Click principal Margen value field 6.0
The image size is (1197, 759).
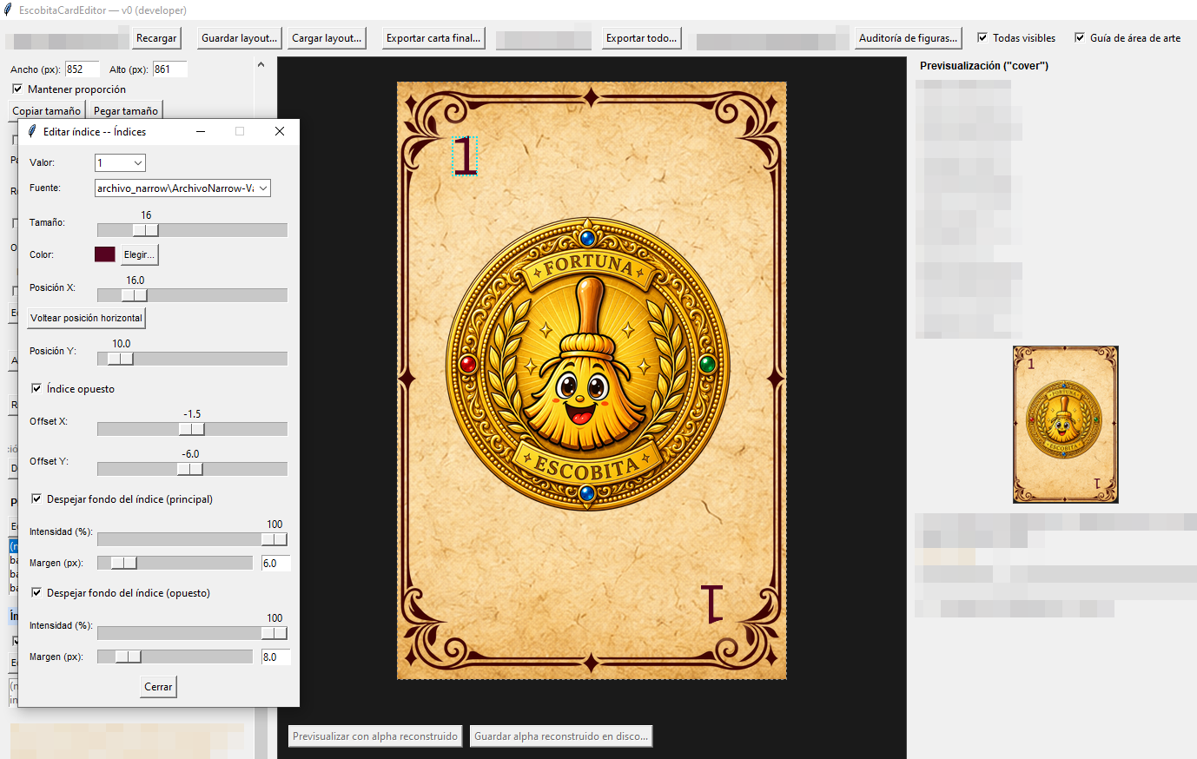[x=275, y=563]
